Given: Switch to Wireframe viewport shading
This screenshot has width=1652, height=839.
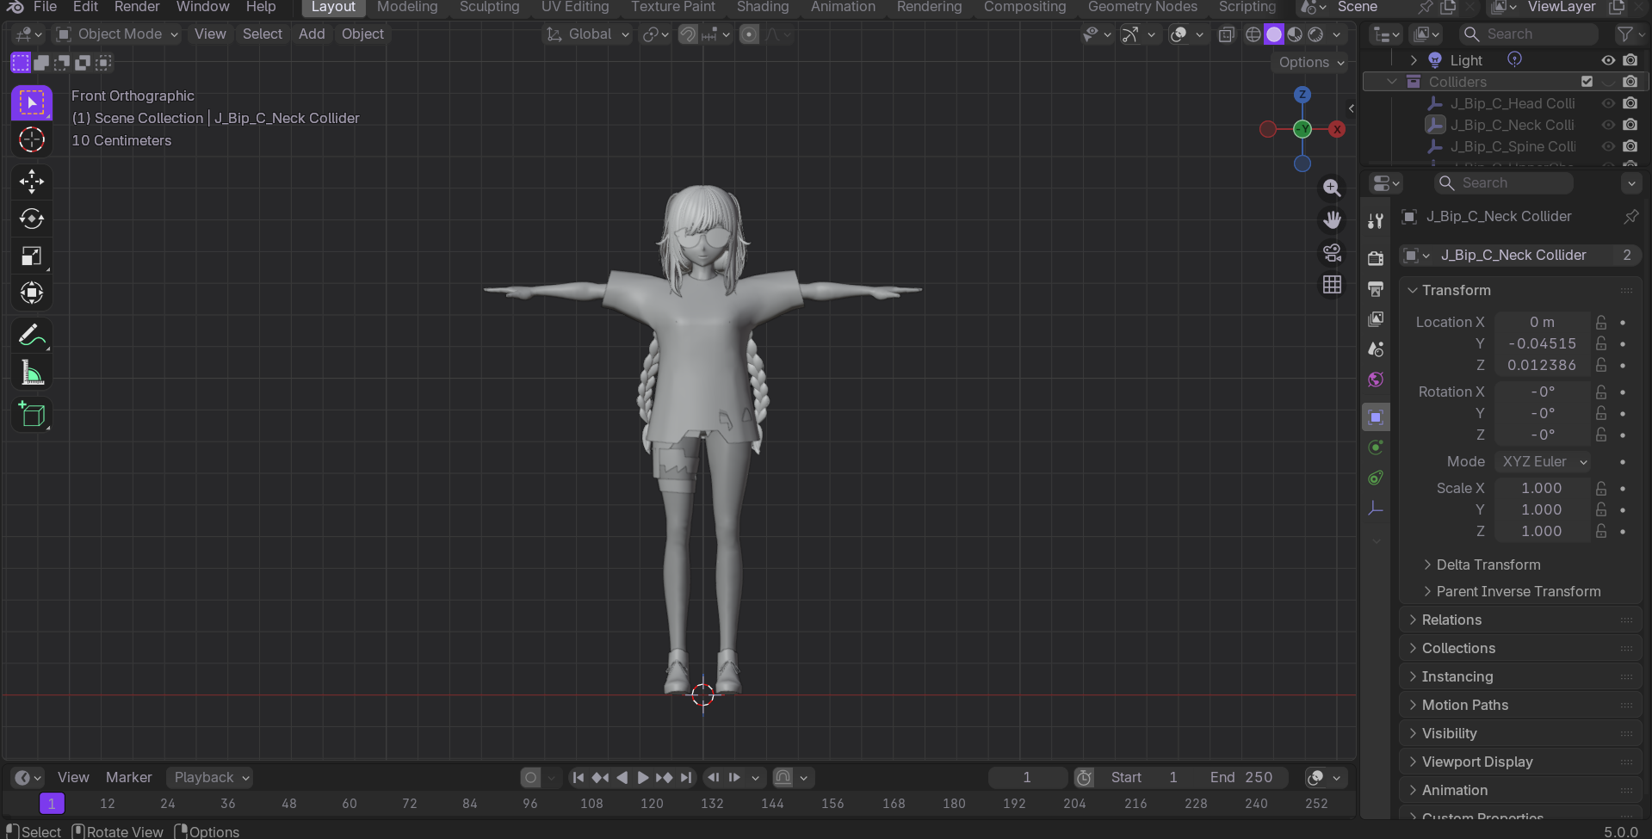Looking at the screenshot, I should pyautogui.click(x=1253, y=34).
